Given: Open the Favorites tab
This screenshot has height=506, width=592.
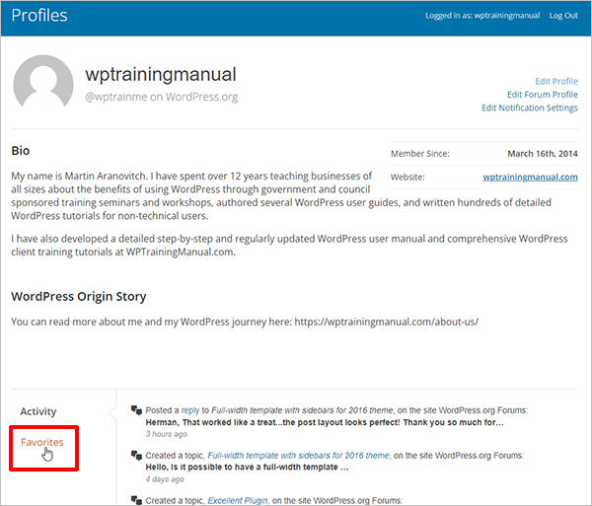Looking at the screenshot, I should coord(41,442).
